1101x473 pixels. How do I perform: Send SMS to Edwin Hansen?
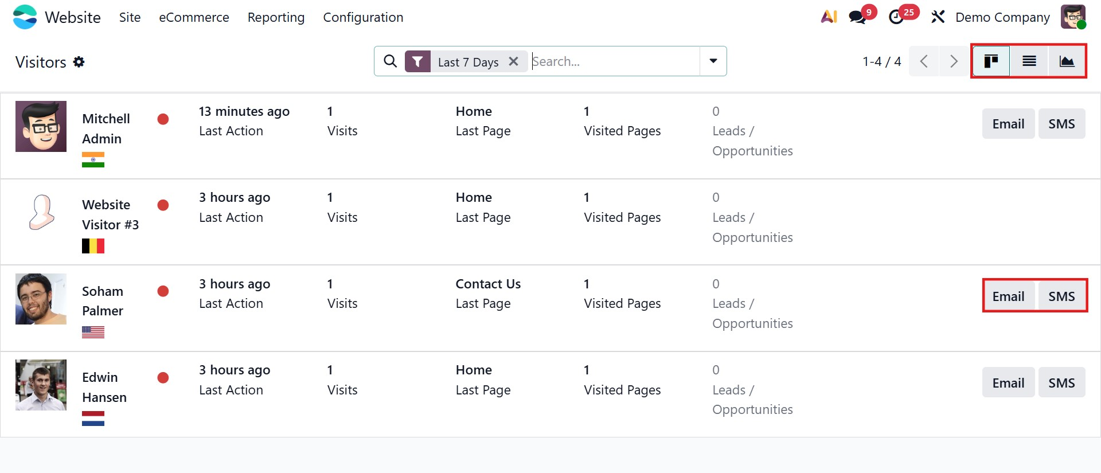pyautogui.click(x=1061, y=383)
